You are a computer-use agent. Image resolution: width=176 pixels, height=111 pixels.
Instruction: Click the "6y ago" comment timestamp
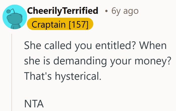125,11
